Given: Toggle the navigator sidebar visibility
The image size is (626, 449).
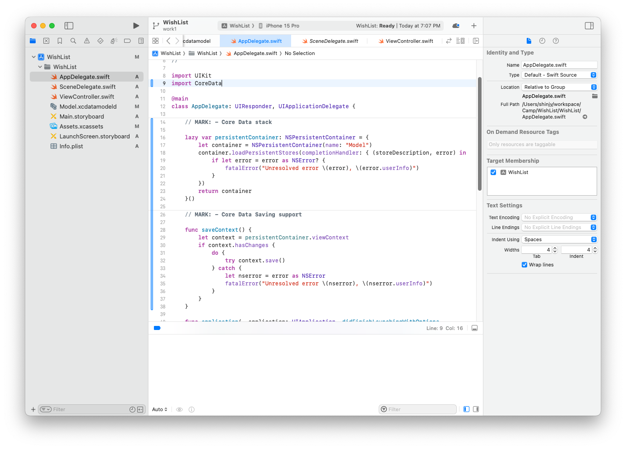Looking at the screenshot, I should pos(69,26).
